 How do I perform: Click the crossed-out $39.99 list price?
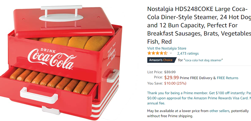(x=170, y=72)
